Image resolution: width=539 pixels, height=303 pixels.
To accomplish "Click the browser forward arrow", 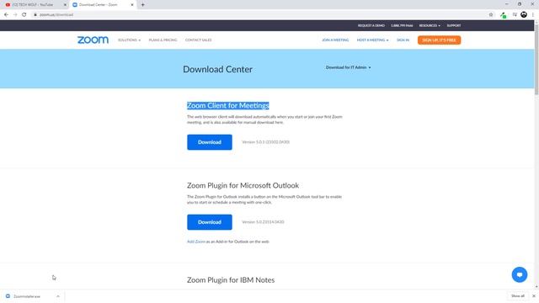I will click(15, 15).
